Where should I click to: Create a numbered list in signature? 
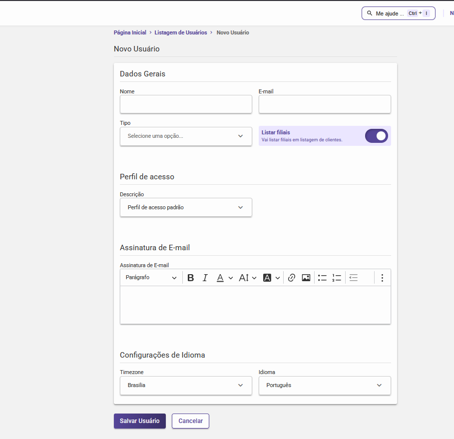tap(337, 278)
